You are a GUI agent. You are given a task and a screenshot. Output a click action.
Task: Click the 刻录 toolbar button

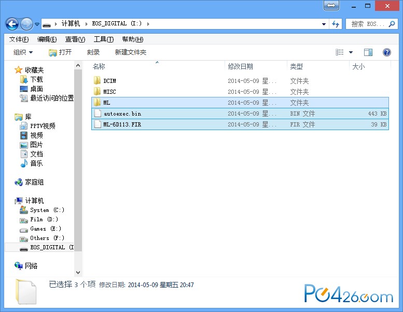click(x=93, y=52)
